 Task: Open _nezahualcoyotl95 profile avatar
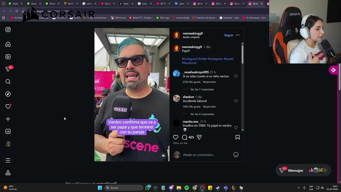pos(177,74)
